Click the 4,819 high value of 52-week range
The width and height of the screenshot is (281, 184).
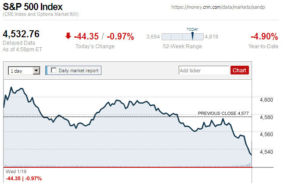(x=212, y=37)
